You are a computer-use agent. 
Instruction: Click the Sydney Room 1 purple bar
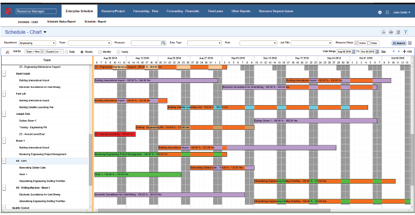(315, 121)
